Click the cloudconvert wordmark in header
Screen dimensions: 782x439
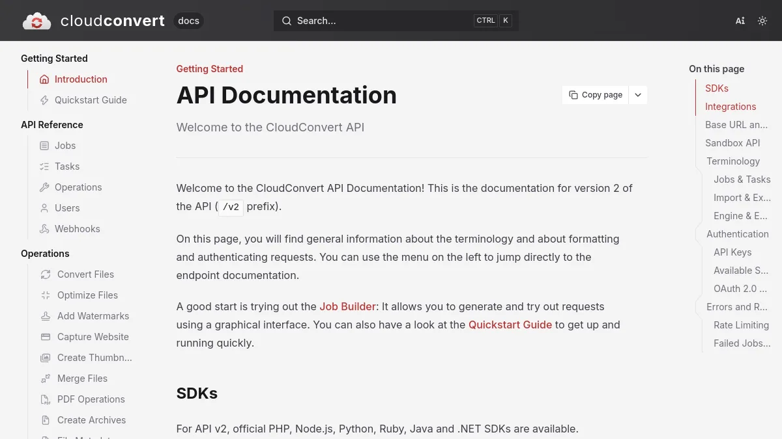(113, 21)
